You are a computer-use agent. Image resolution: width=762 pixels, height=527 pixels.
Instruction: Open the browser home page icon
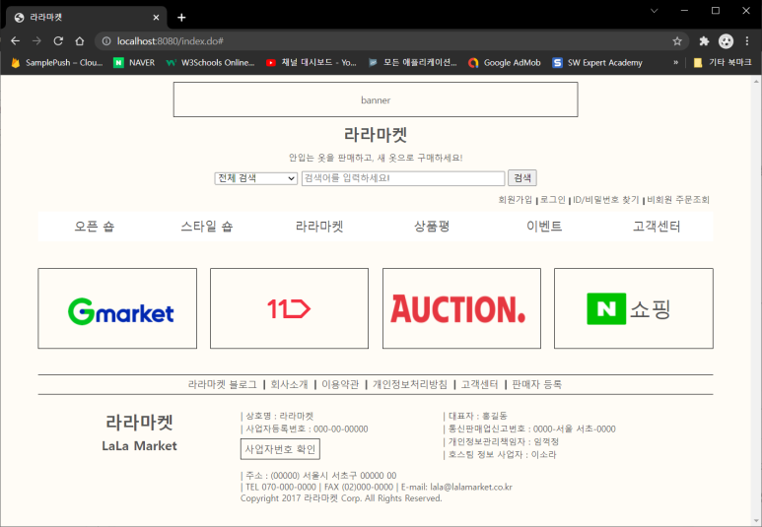80,41
